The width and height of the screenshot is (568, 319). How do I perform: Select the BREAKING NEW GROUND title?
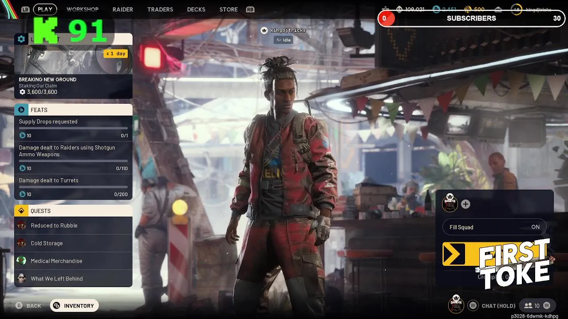[x=47, y=79]
